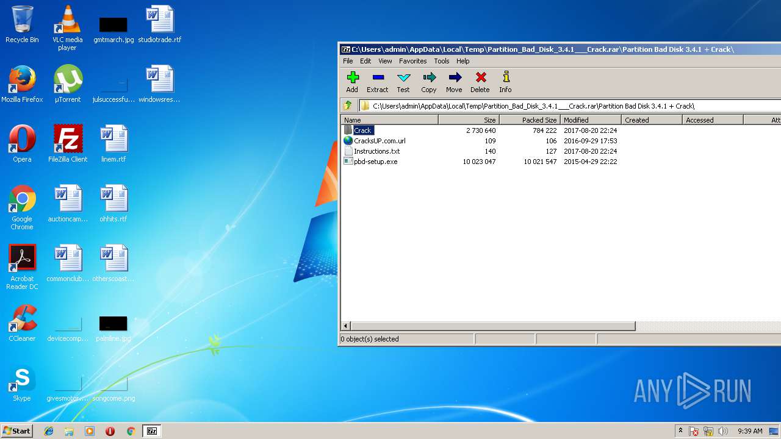Viewport: 781px width, 439px height.
Task: Open the Favorites menu
Action: click(413, 61)
